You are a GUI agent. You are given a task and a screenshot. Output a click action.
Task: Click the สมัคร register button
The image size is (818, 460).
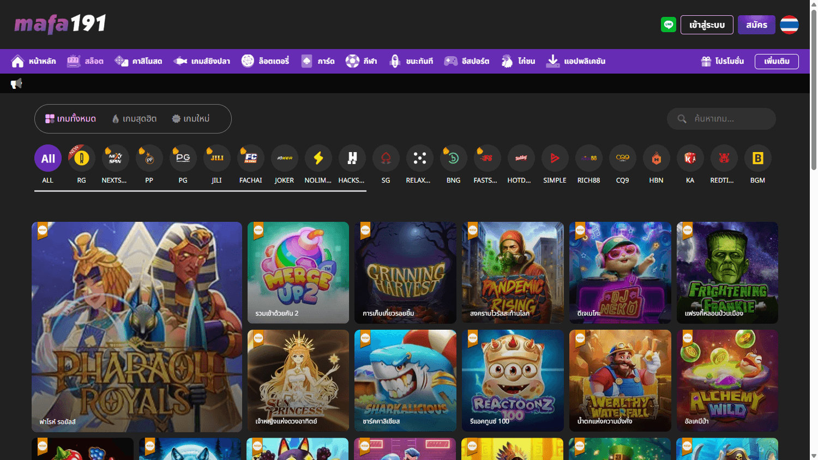point(756,25)
